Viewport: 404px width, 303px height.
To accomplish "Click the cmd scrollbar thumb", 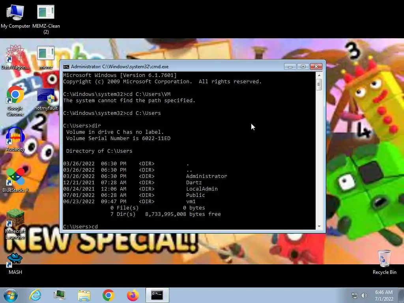I will [319, 84].
